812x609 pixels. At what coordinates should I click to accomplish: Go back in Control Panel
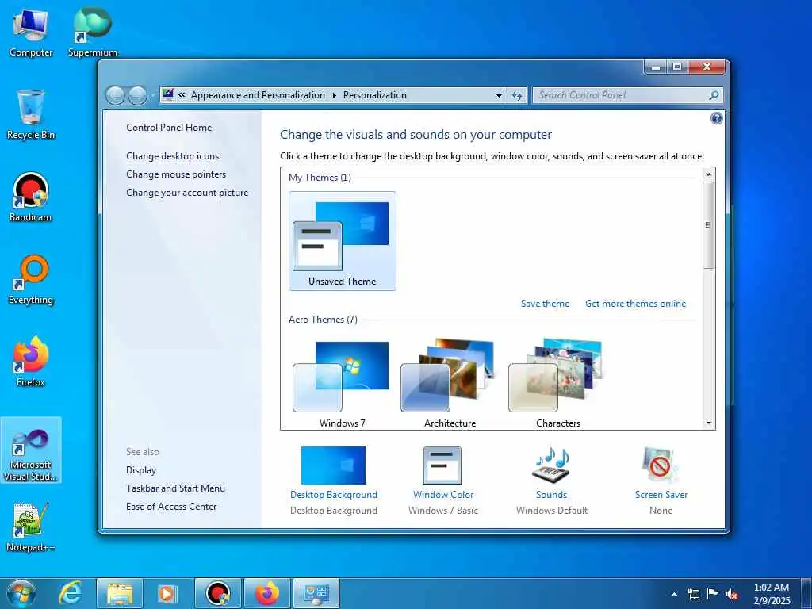point(115,95)
